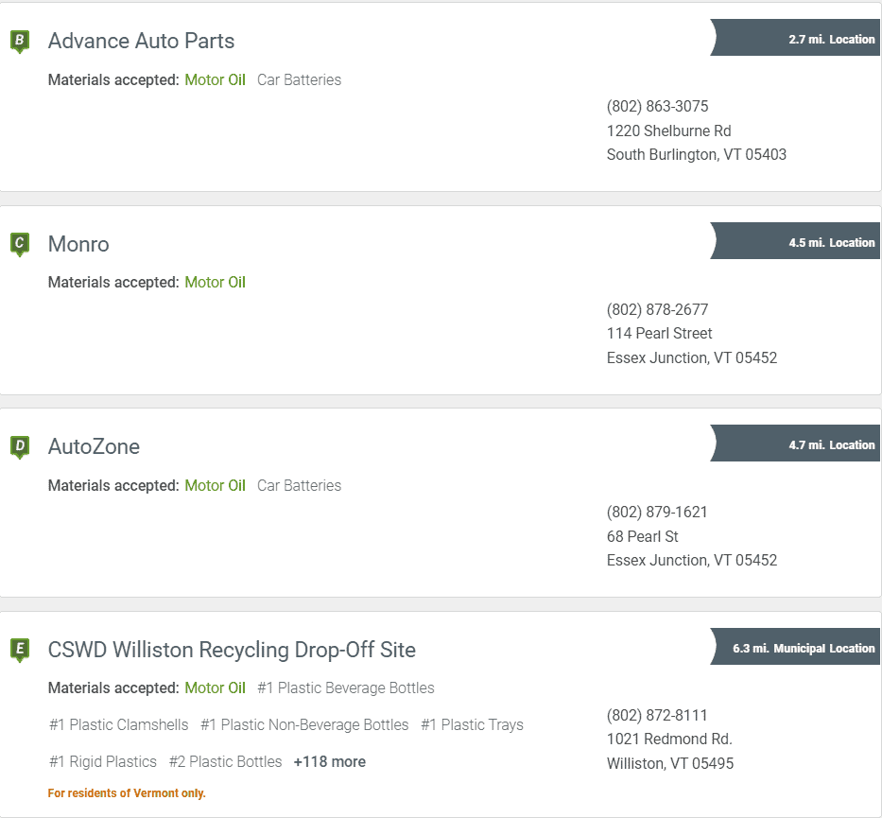Click the D map marker icon
Screen dimensions: 882x818
pyautogui.click(x=19, y=446)
